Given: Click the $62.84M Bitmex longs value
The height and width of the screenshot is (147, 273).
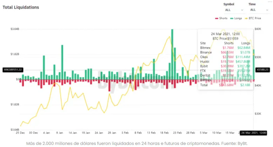Looking at the screenshot, I should [244, 48].
